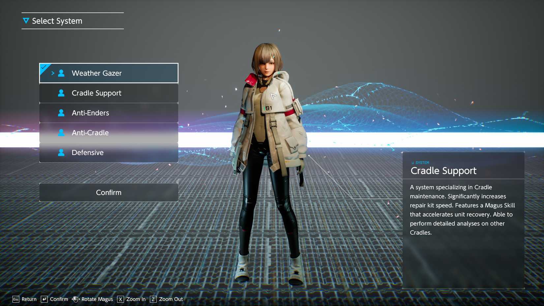Screen dimensions: 544x306
Task: Click the X key icon to zoom in
Action: [120, 299]
